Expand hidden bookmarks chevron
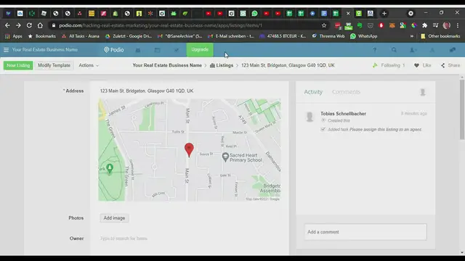The height and width of the screenshot is (261, 465). 412,36
